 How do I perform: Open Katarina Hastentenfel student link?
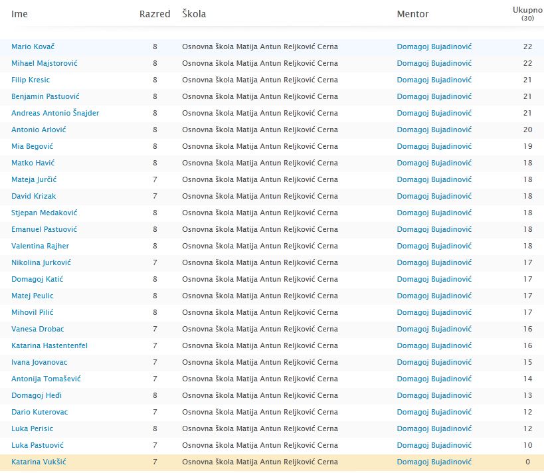49,345
